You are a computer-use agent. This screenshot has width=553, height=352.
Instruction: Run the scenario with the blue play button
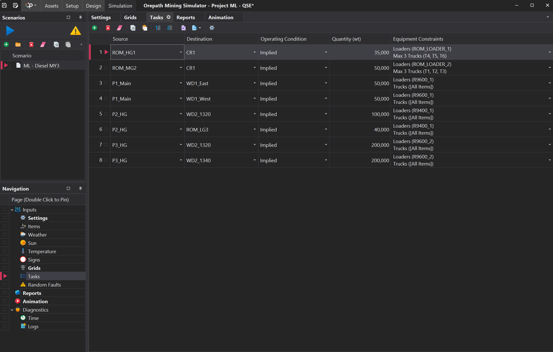click(x=10, y=31)
